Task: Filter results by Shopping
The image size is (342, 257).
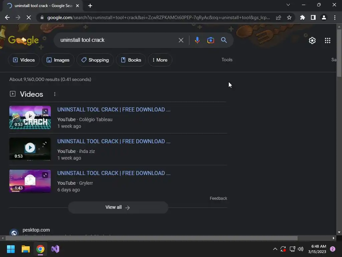Action: [x=95, y=60]
